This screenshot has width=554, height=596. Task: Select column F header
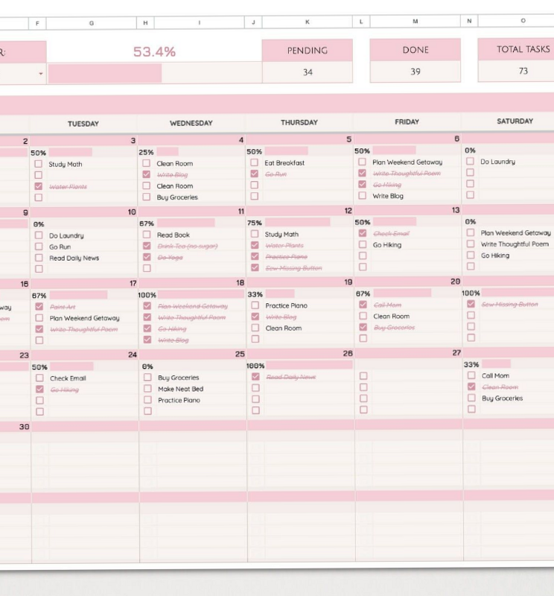37,23
